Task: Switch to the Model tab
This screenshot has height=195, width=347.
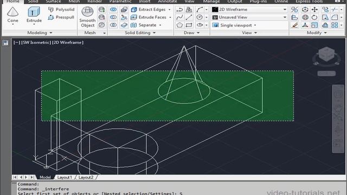Action: click(45, 177)
